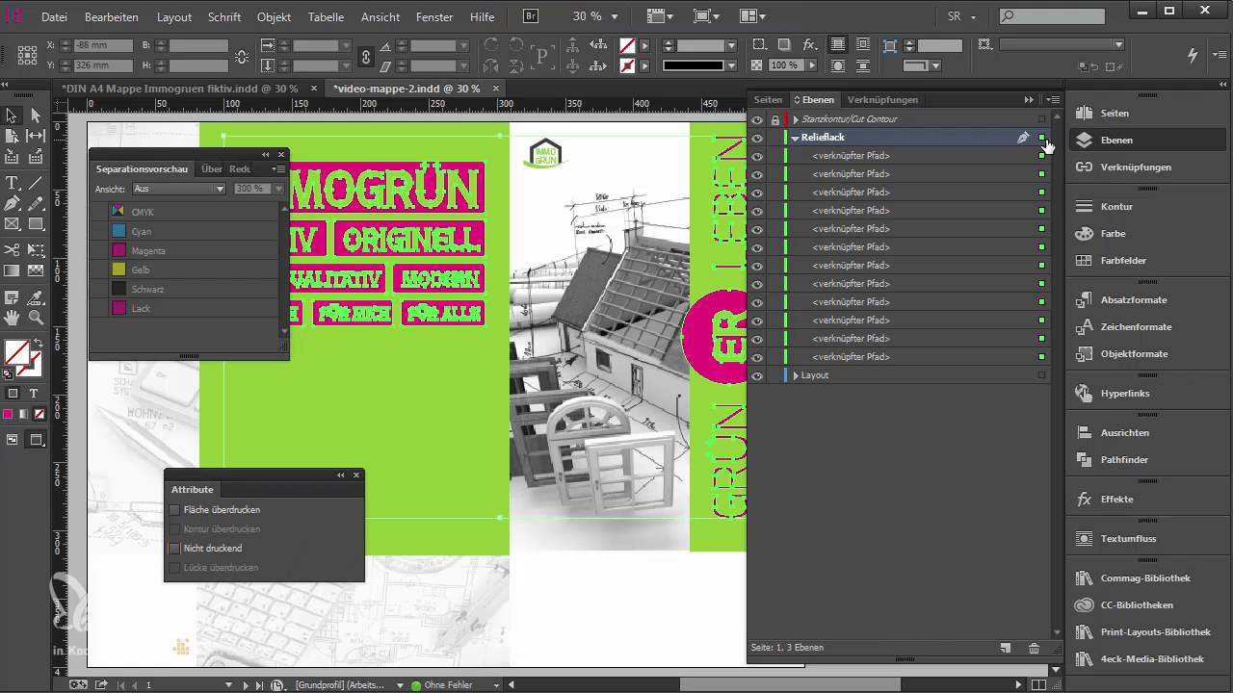Viewport: 1233px width, 693px height.
Task: Create a new layer in Ebenen panel
Action: [1006, 649]
